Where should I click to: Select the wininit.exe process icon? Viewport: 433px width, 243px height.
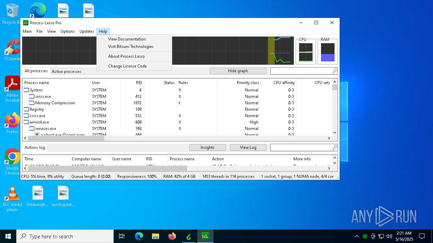(x=26, y=122)
